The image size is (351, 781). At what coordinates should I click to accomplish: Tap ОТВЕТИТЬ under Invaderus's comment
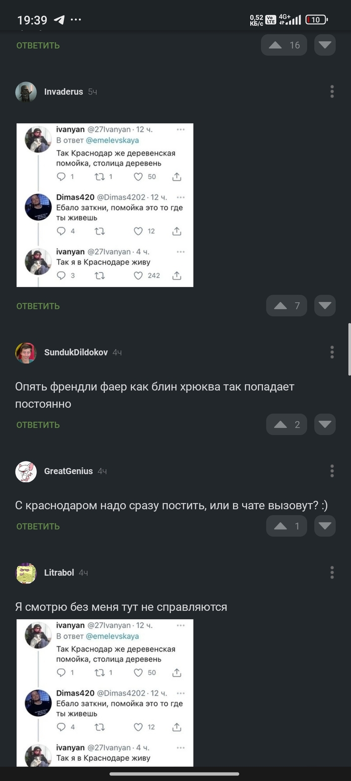pos(38,306)
